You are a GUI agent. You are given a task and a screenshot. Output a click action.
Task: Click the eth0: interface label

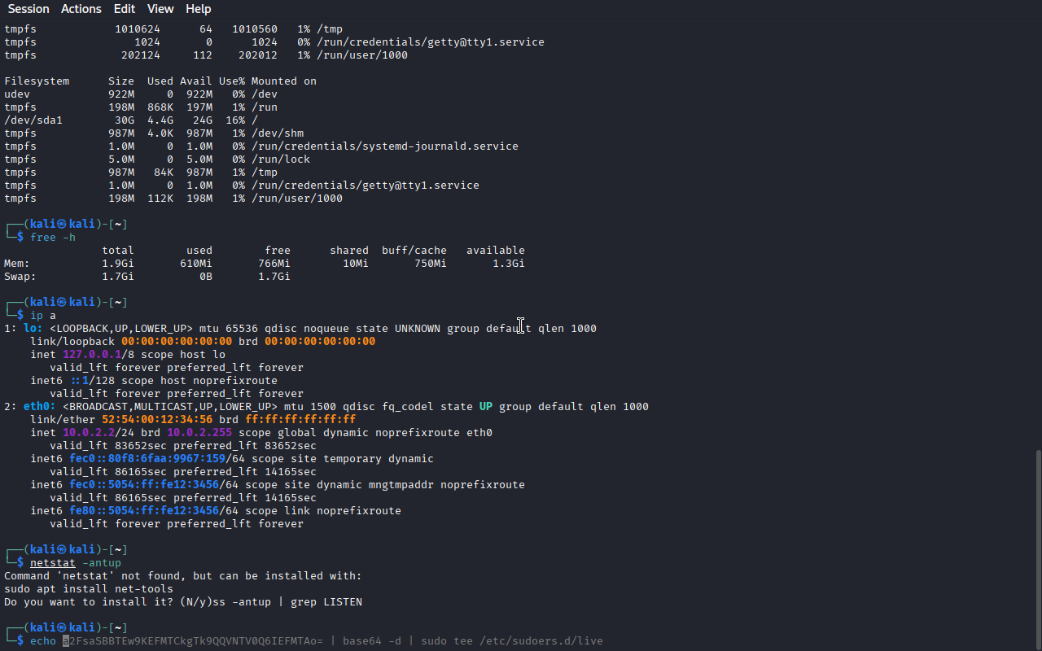pyautogui.click(x=40, y=406)
